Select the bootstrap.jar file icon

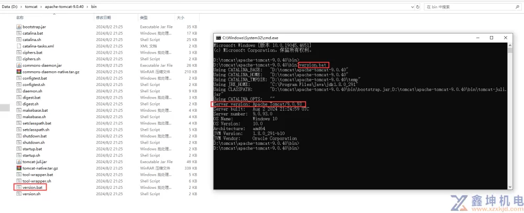point(19,27)
